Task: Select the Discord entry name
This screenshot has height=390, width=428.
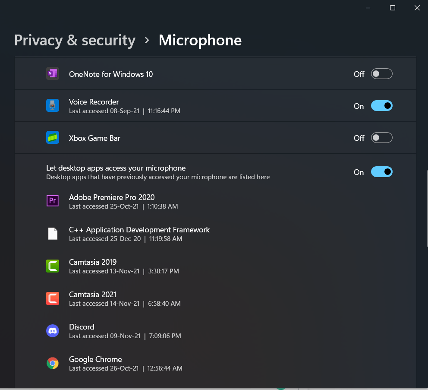Action: (82, 327)
